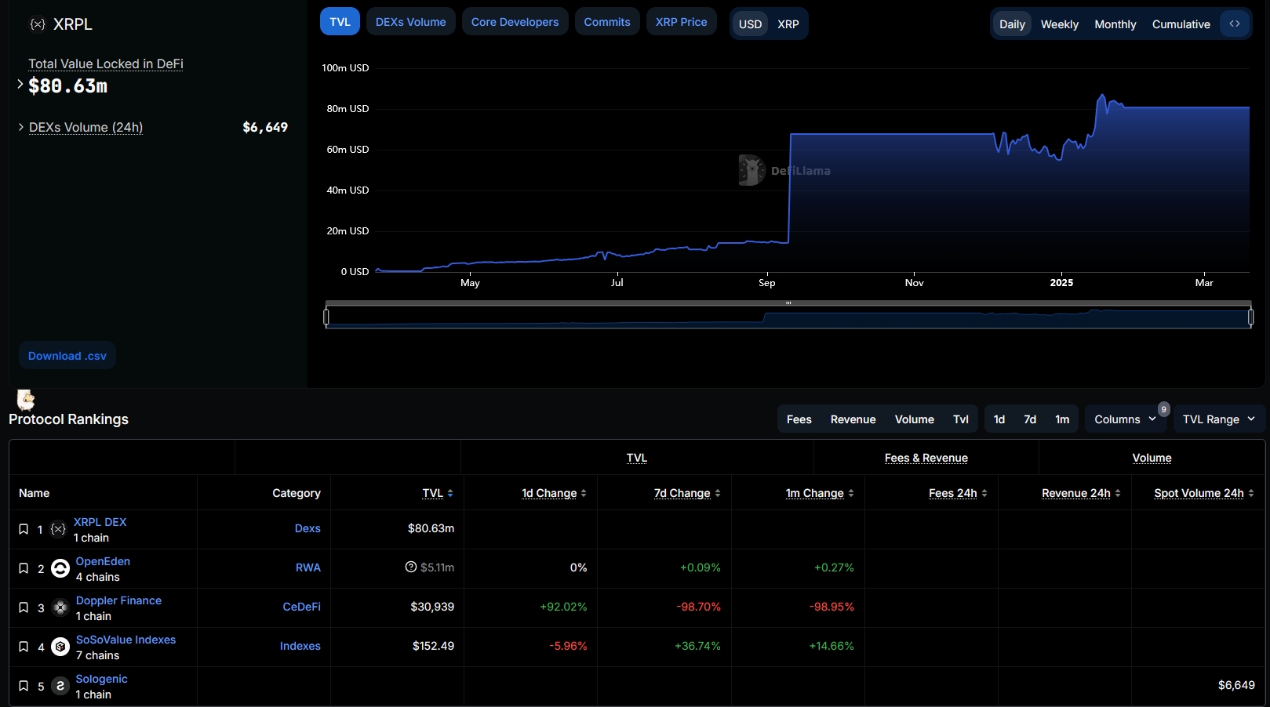The height and width of the screenshot is (707, 1270).
Task: Open the Indexes category link
Action: pyautogui.click(x=300, y=646)
